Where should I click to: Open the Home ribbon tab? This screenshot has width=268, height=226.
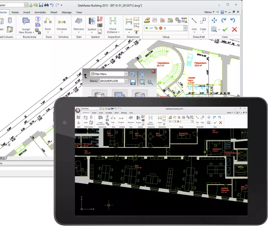15,12
